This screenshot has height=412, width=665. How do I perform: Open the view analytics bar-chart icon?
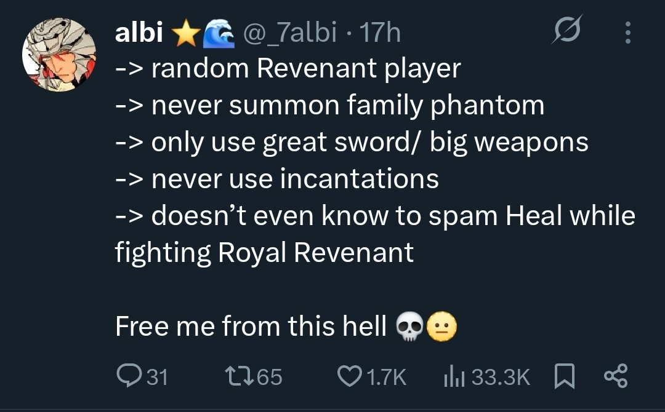pos(454,376)
